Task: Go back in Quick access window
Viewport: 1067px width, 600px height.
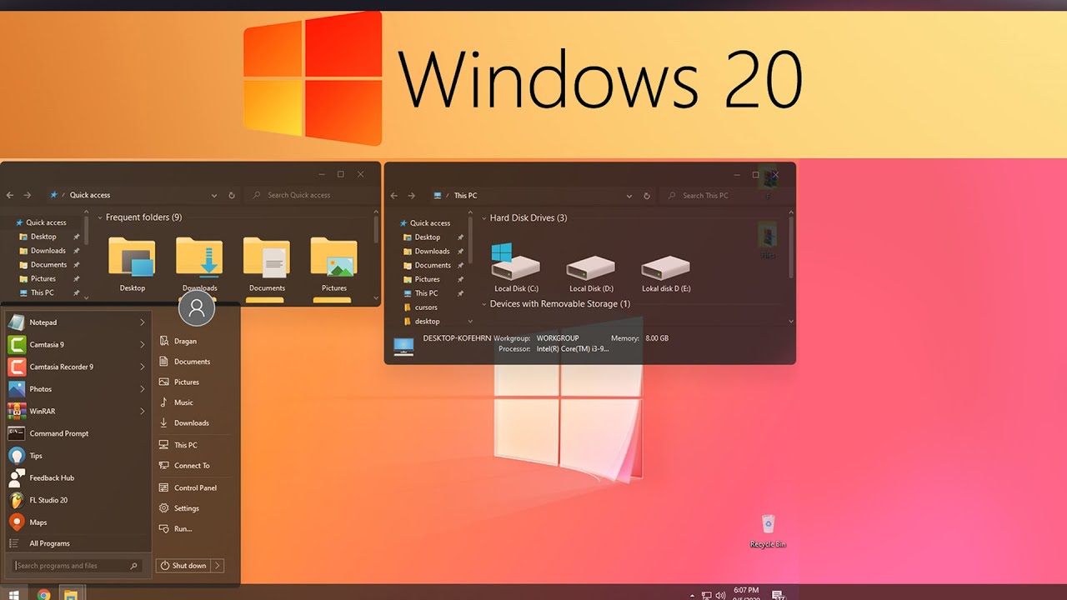Action: [x=10, y=195]
